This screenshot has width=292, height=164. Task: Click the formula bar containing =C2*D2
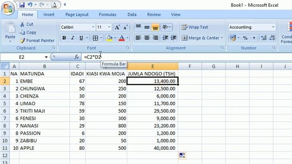click(186, 57)
